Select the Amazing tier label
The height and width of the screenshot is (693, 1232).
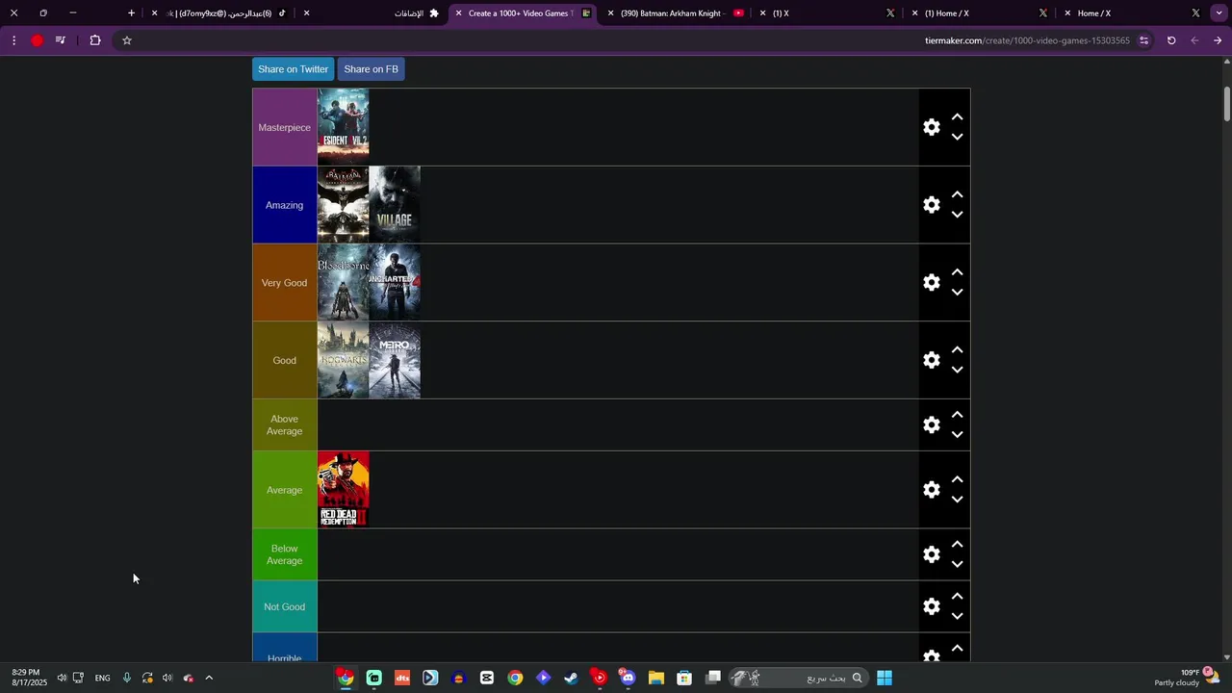pyautogui.click(x=285, y=205)
